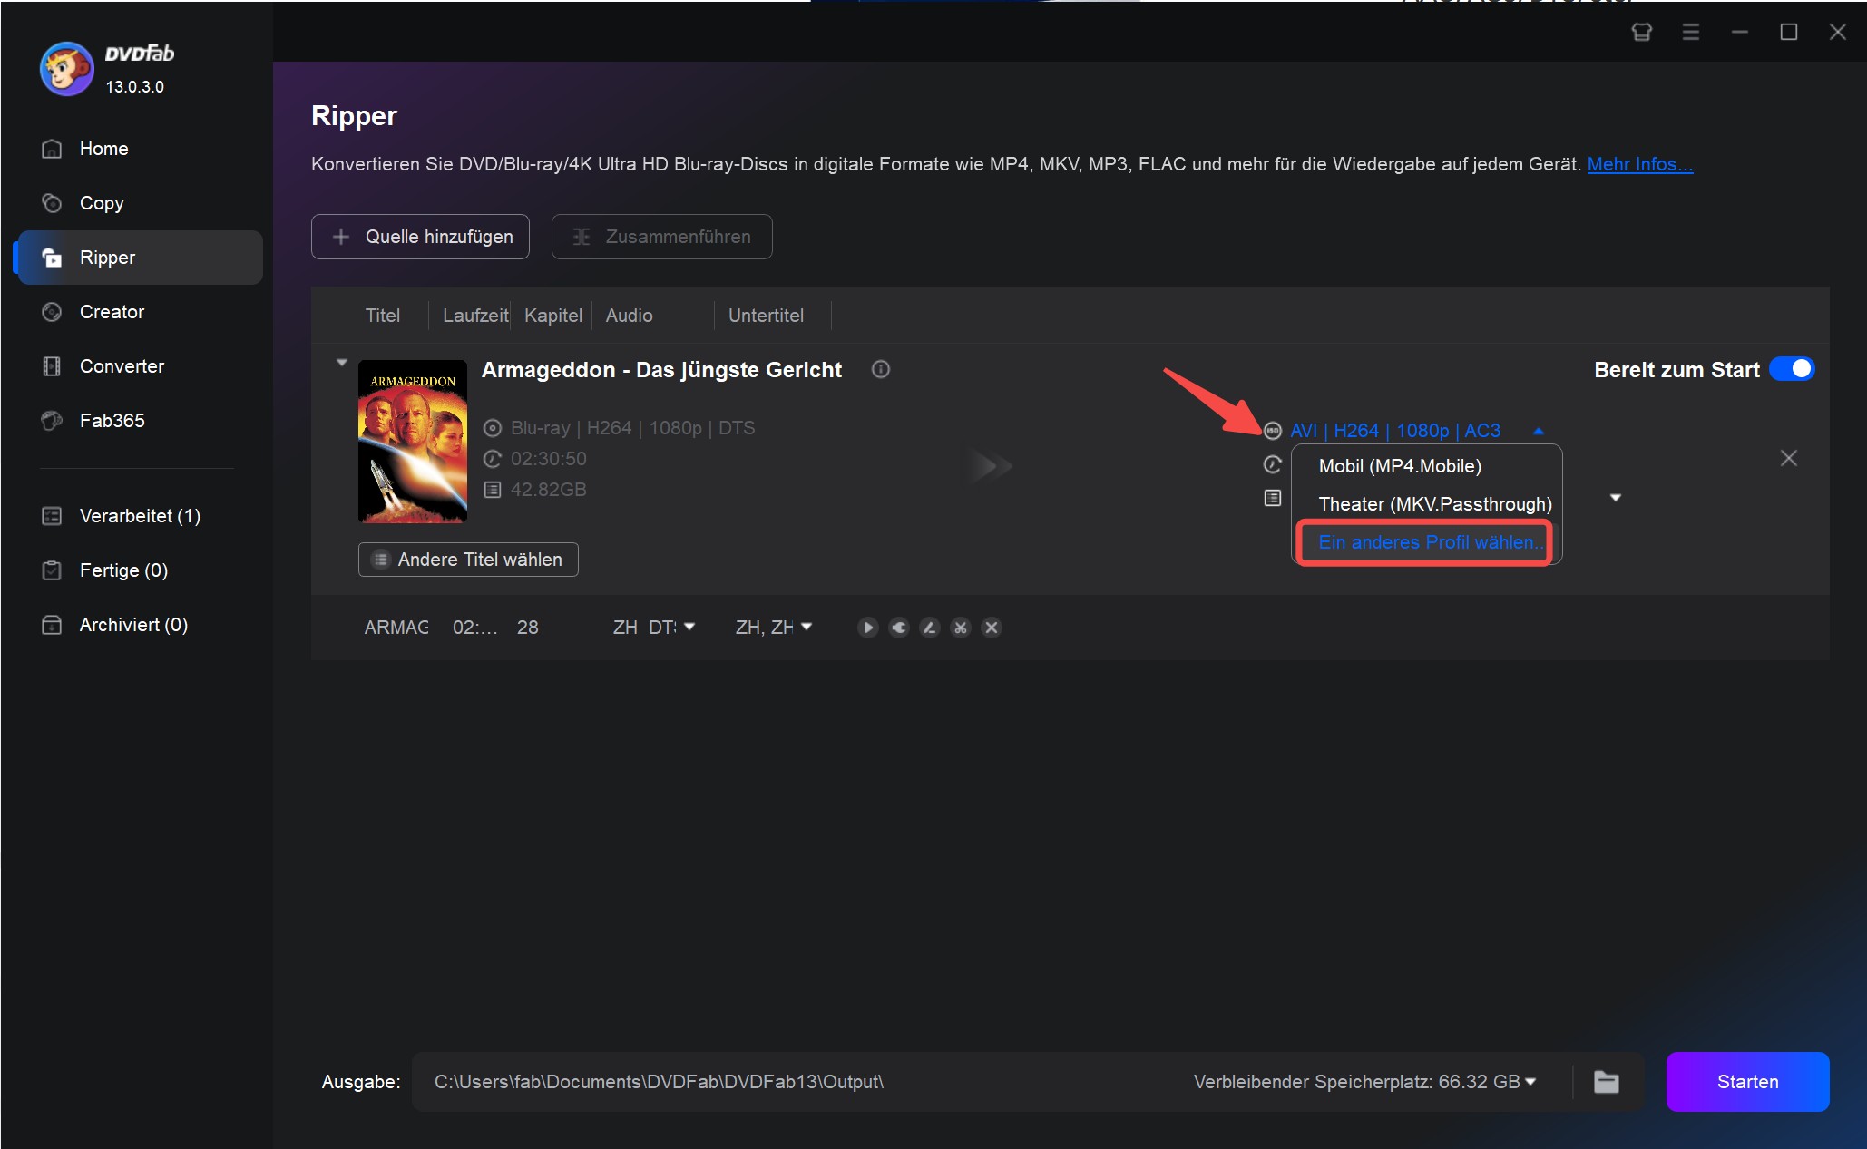
Task: Preview the title with play icon
Action: 867,628
